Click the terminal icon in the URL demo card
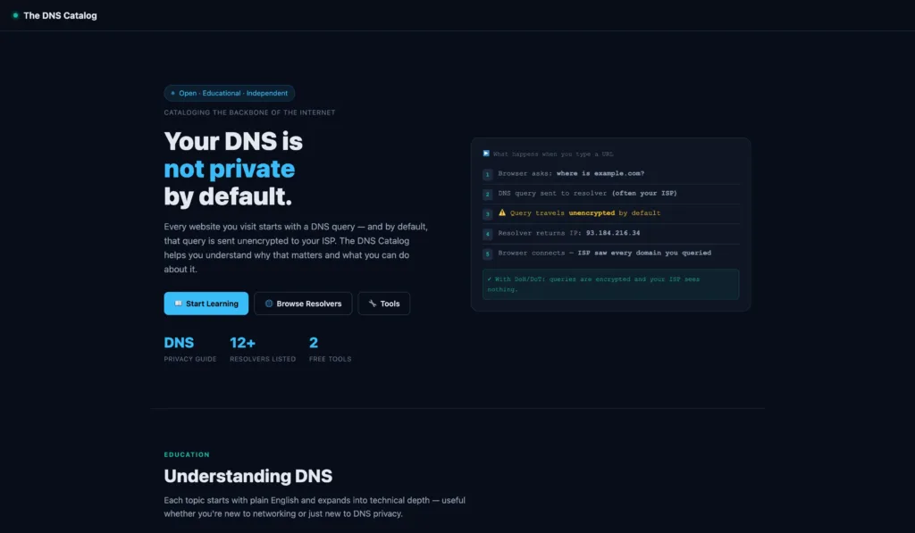Screen dimensions: 915x533 point(485,154)
